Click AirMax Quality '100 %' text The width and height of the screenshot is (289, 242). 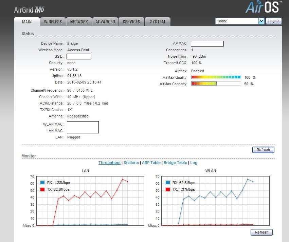[x=250, y=77]
